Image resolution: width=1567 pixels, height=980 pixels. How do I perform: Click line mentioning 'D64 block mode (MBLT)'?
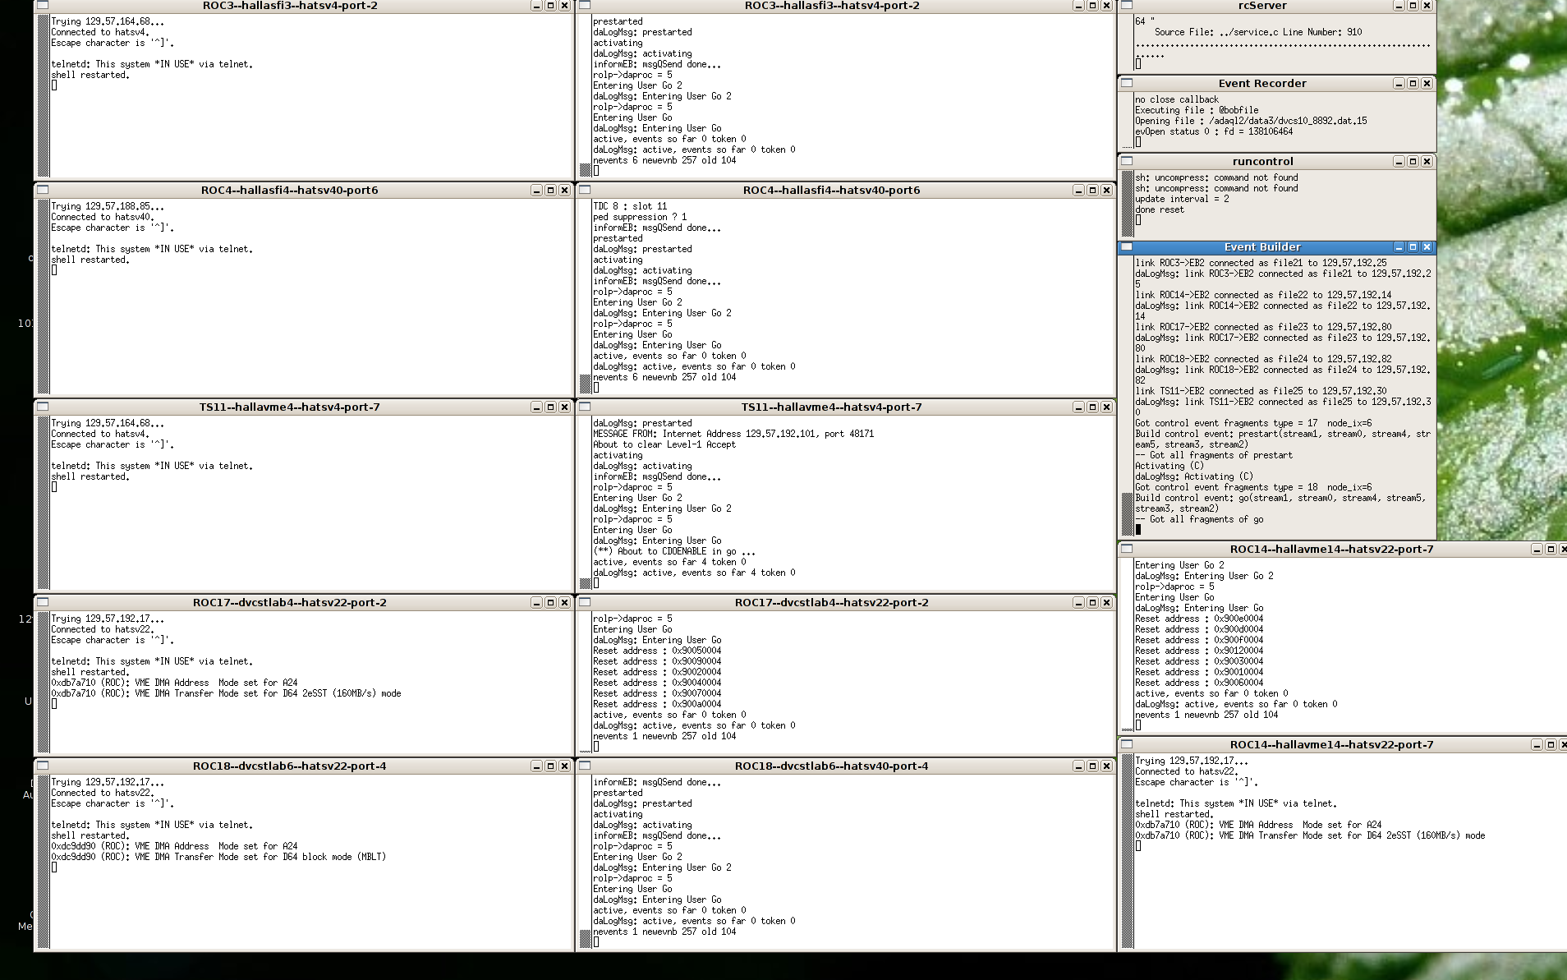[x=218, y=857]
